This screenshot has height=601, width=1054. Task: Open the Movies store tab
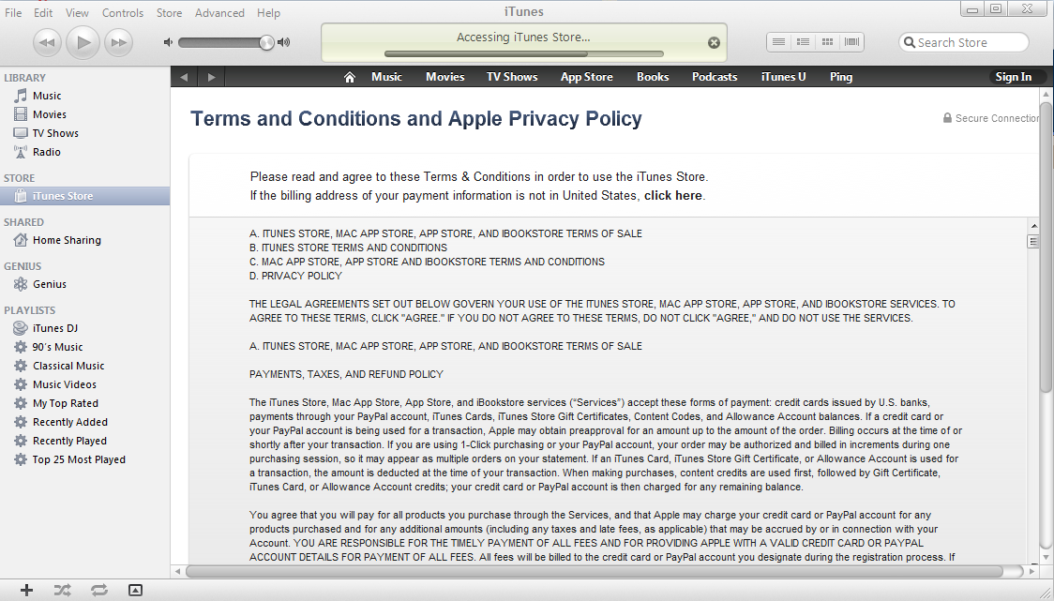[x=445, y=77]
